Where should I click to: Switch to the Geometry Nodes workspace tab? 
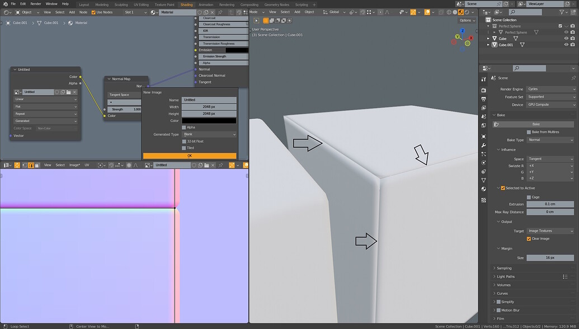pyautogui.click(x=276, y=5)
